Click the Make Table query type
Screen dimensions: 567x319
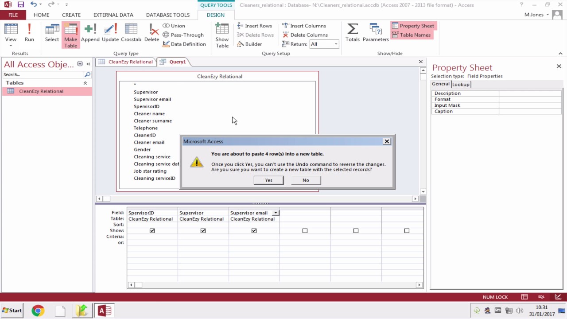tap(71, 35)
